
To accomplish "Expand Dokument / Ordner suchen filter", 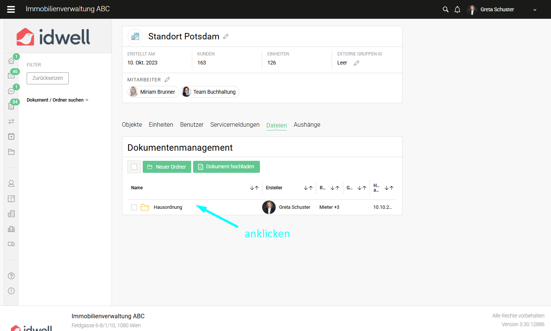I will 57,100.
